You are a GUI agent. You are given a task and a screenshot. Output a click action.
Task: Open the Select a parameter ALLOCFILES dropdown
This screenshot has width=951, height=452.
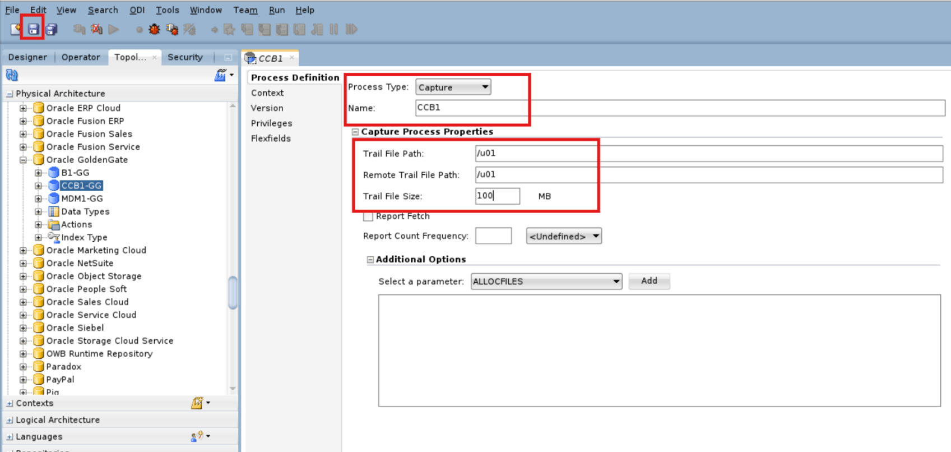[x=546, y=282]
